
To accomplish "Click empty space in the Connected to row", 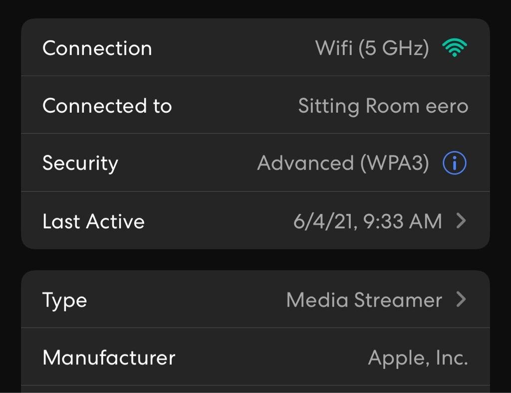I will tap(235, 106).
